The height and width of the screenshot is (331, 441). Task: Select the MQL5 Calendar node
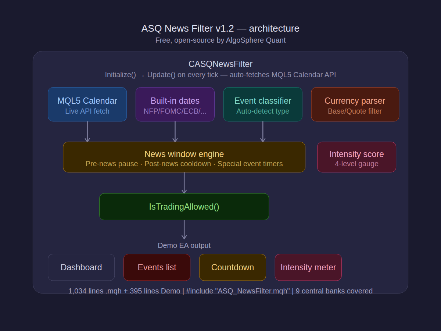click(87, 104)
